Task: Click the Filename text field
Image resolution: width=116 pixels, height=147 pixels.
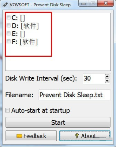Action: [x=74, y=95]
